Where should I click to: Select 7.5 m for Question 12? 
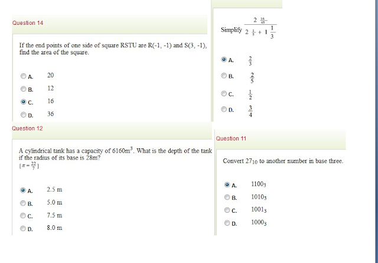[23, 216]
